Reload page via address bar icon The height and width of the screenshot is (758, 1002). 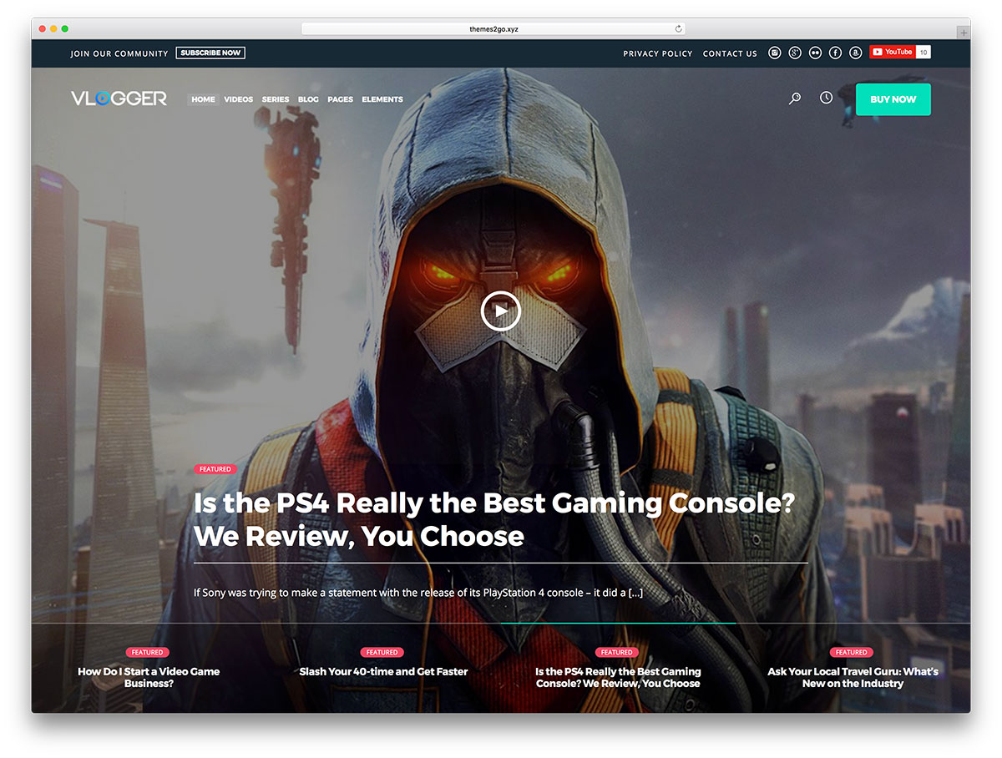click(x=679, y=28)
